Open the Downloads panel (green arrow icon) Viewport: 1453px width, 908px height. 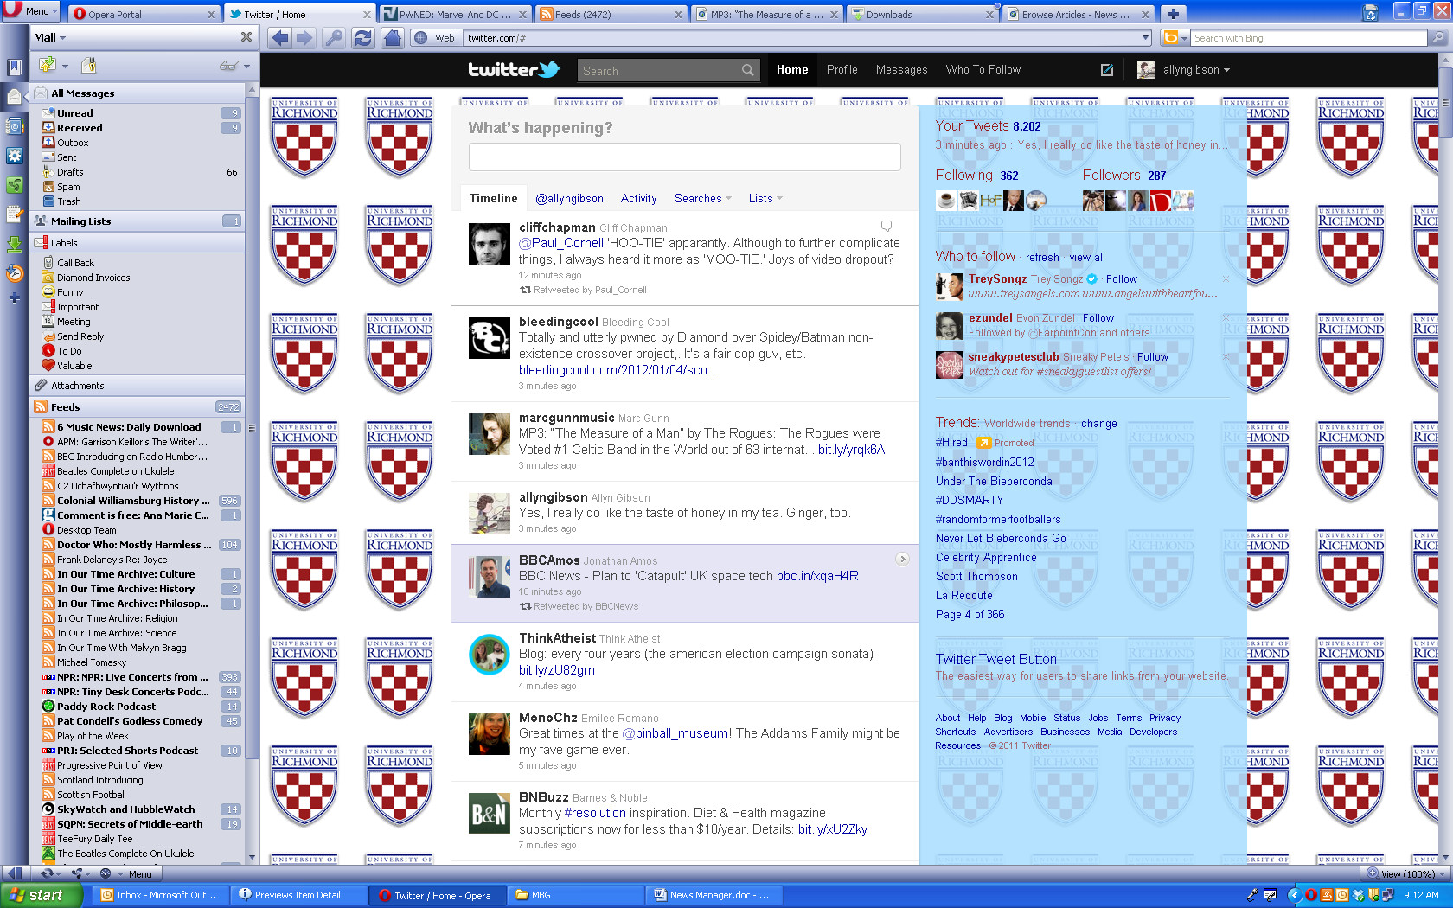[x=14, y=245]
